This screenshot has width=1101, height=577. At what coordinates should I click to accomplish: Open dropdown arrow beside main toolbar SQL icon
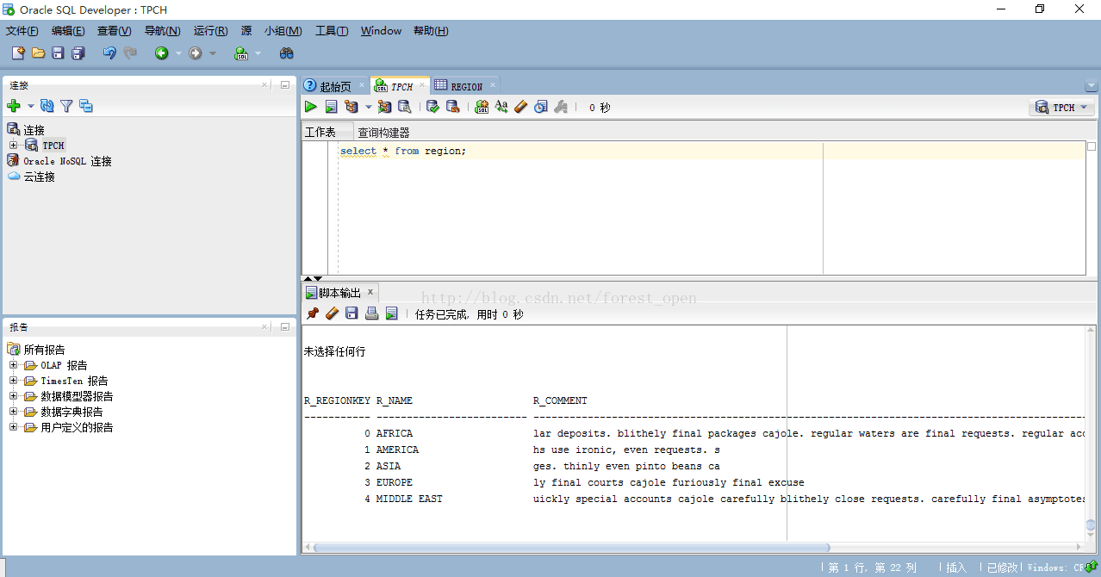258,53
